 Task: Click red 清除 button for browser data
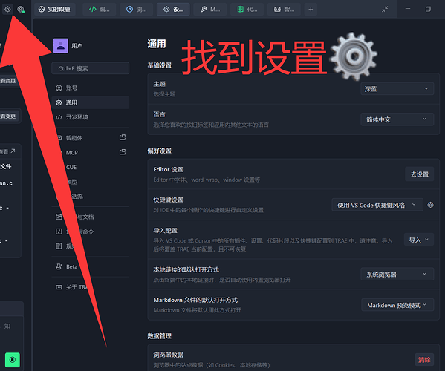(x=424, y=360)
